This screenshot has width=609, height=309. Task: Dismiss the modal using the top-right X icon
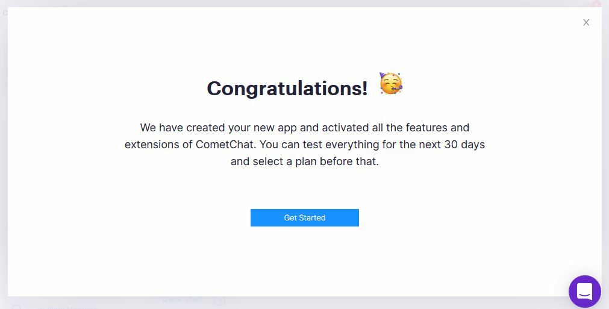click(x=586, y=22)
